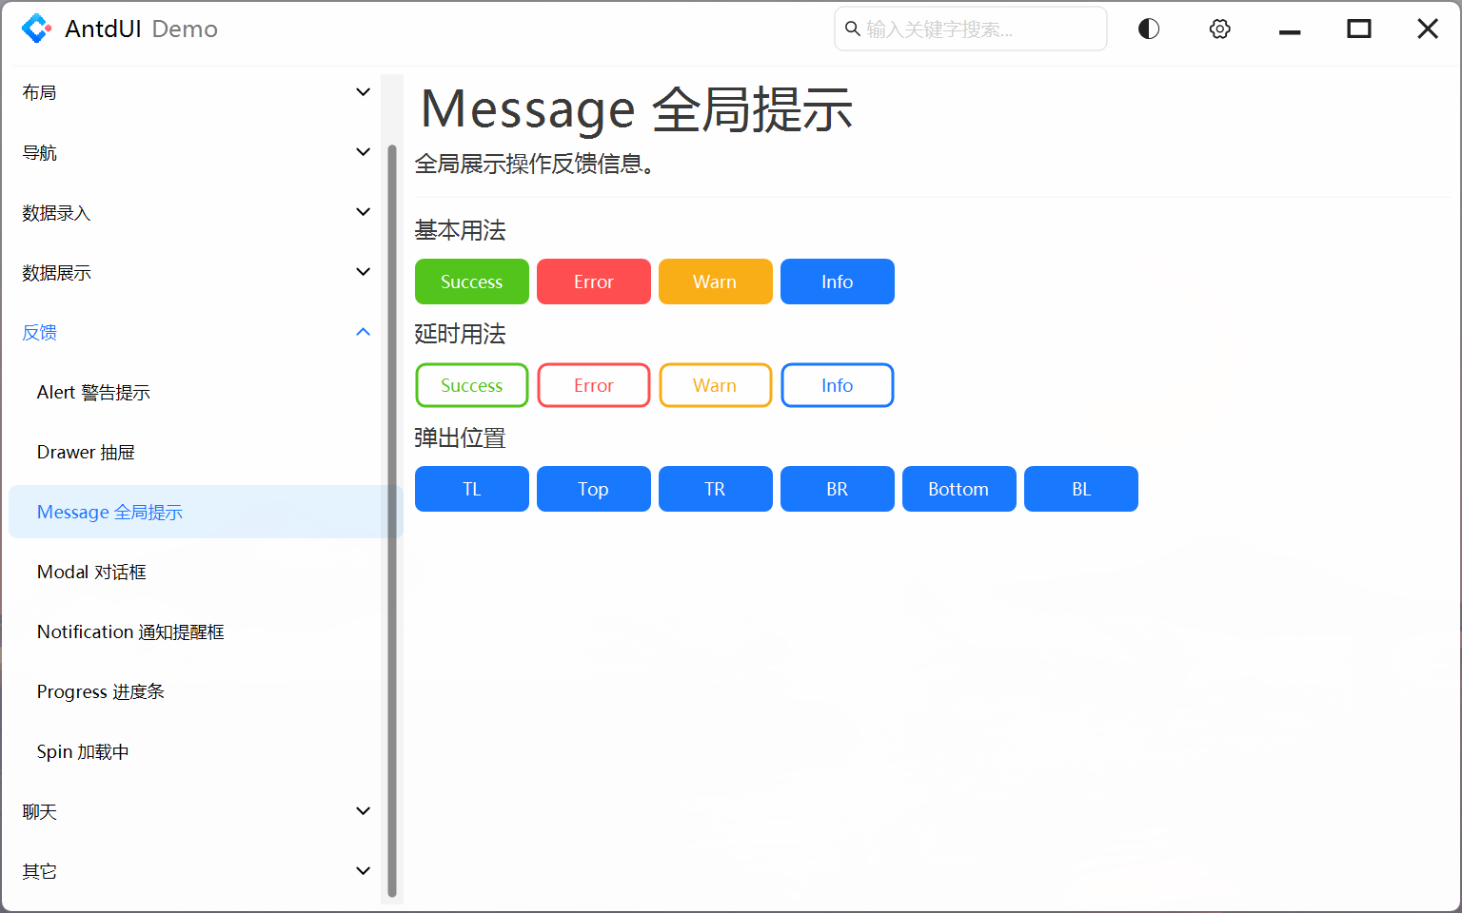Collapse the 反馈 section chevron
This screenshot has width=1462, height=913.
coord(363,332)
